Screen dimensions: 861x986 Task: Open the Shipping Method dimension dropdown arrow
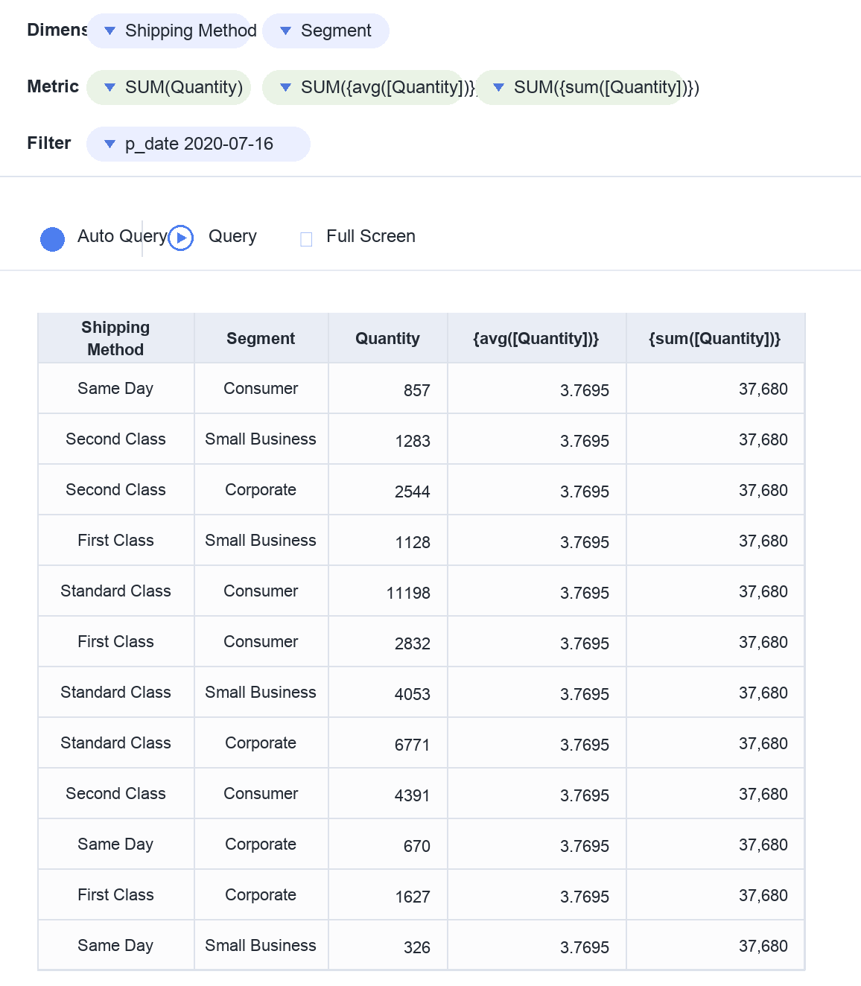[x=109, y=31]
